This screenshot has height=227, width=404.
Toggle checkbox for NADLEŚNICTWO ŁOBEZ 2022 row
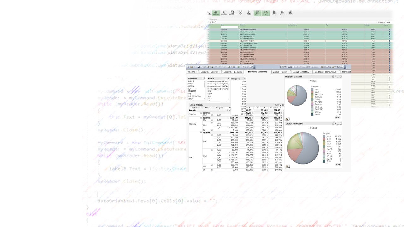coord(389,32)
